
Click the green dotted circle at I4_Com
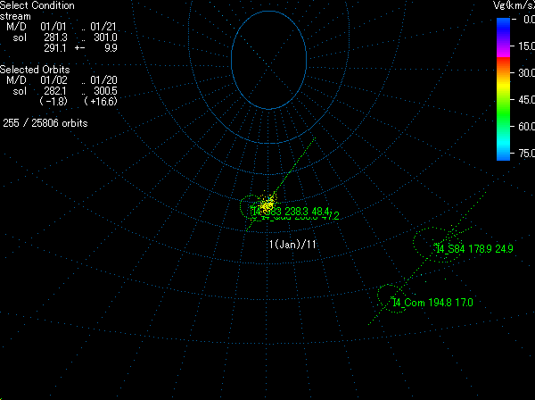391,298
